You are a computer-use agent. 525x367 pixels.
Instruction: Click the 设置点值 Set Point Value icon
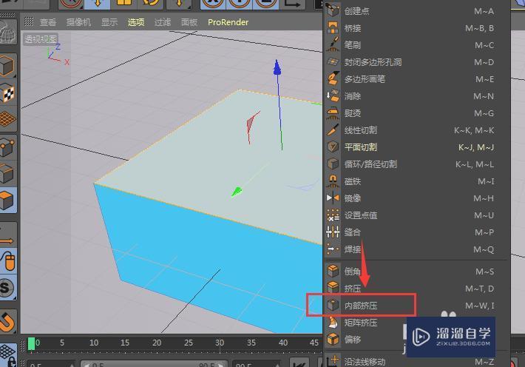[x=333, y=215]
